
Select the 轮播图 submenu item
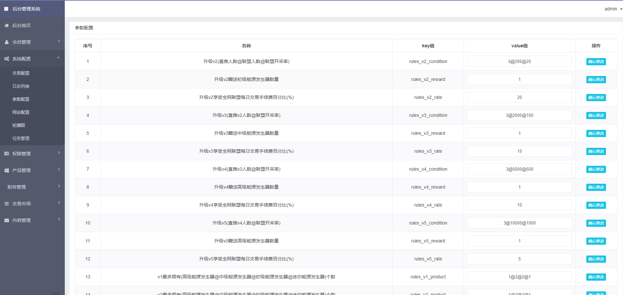coord(19,125)
